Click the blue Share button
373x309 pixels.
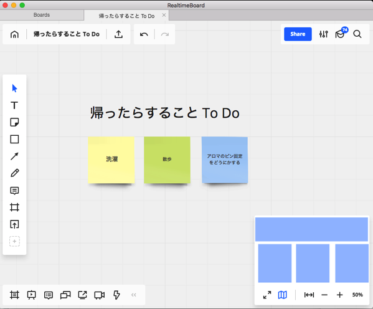coord(298,34)
